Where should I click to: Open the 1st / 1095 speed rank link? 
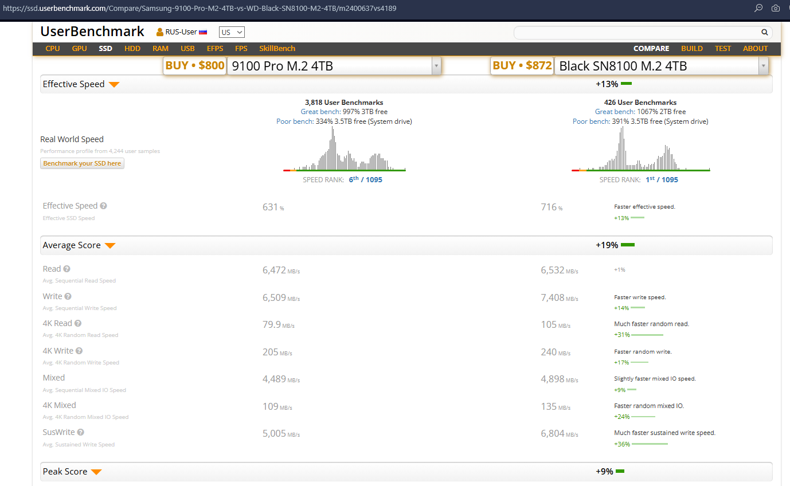point(662,179)
